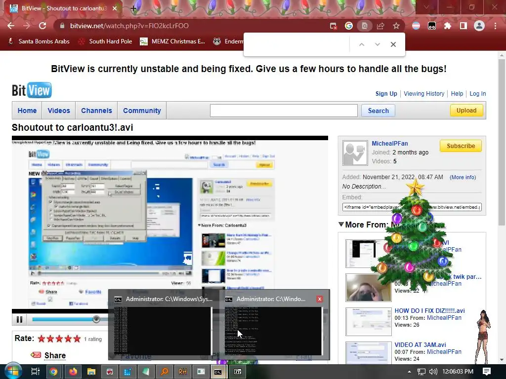Open Chrome's three-dot menu
Screen dimensions: 506x379
point(495,26)
